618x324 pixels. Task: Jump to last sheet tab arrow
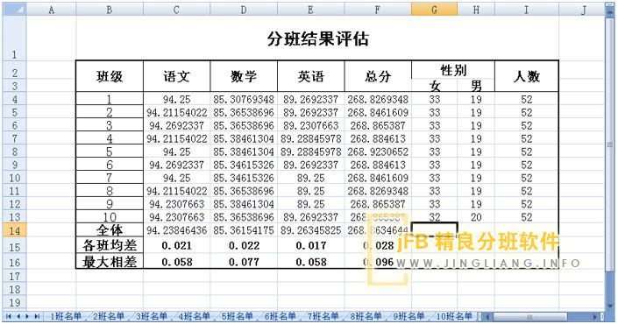click(37, 316)
